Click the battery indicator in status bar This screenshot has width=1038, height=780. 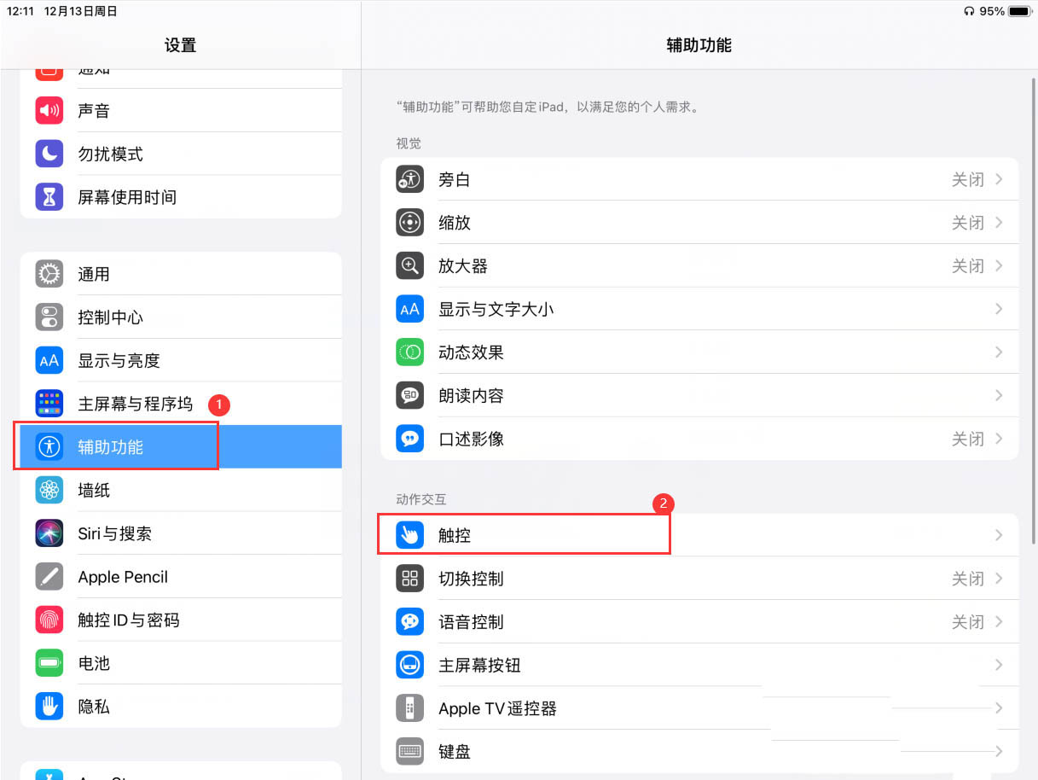tap(1015, 11)
